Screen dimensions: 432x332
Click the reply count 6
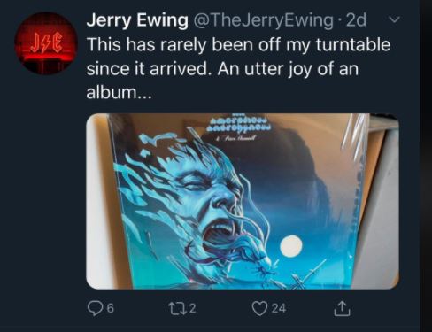[x=110, y=309]
